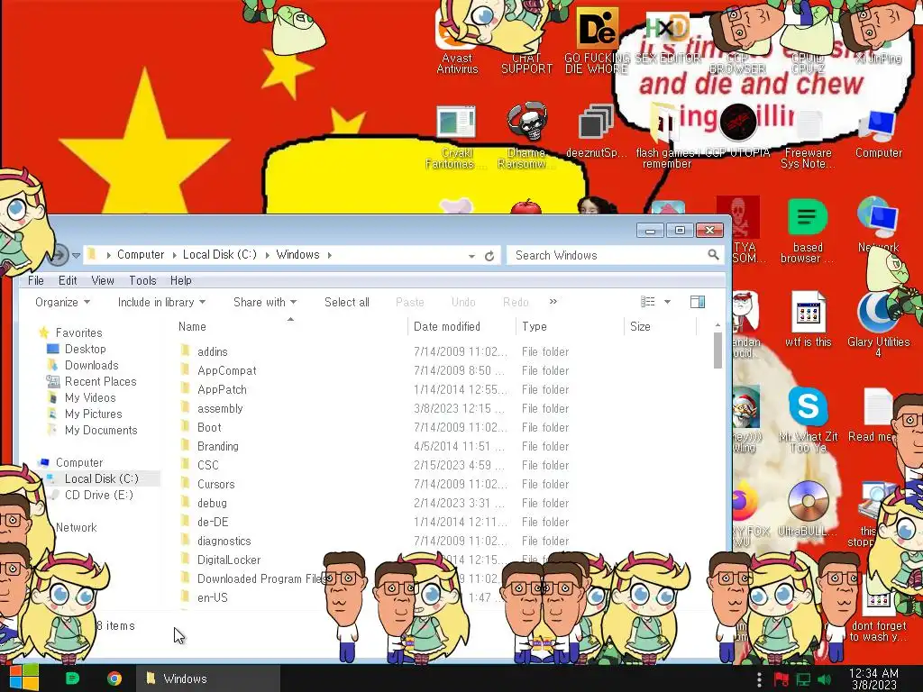Viewport: 923px width, 692px height.
Task: Select the assembly folder
Action: click(220, 408)
